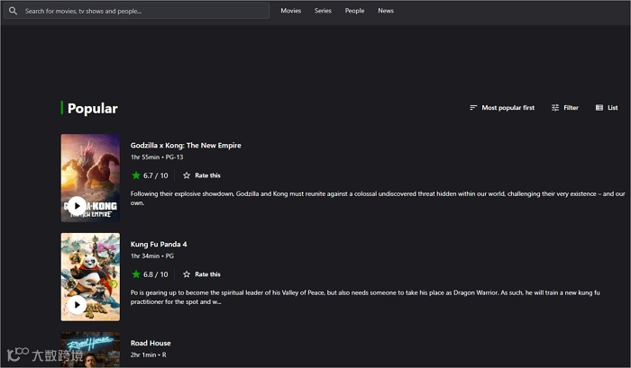Play the Godzilla x Kong trailer
The width and height of the screenshot is (631, 368).
click(77, 206)
